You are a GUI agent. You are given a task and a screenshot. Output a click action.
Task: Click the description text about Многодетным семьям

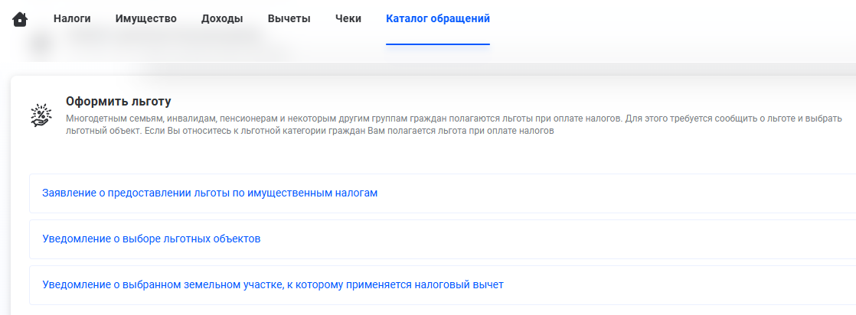click(454, 125)
